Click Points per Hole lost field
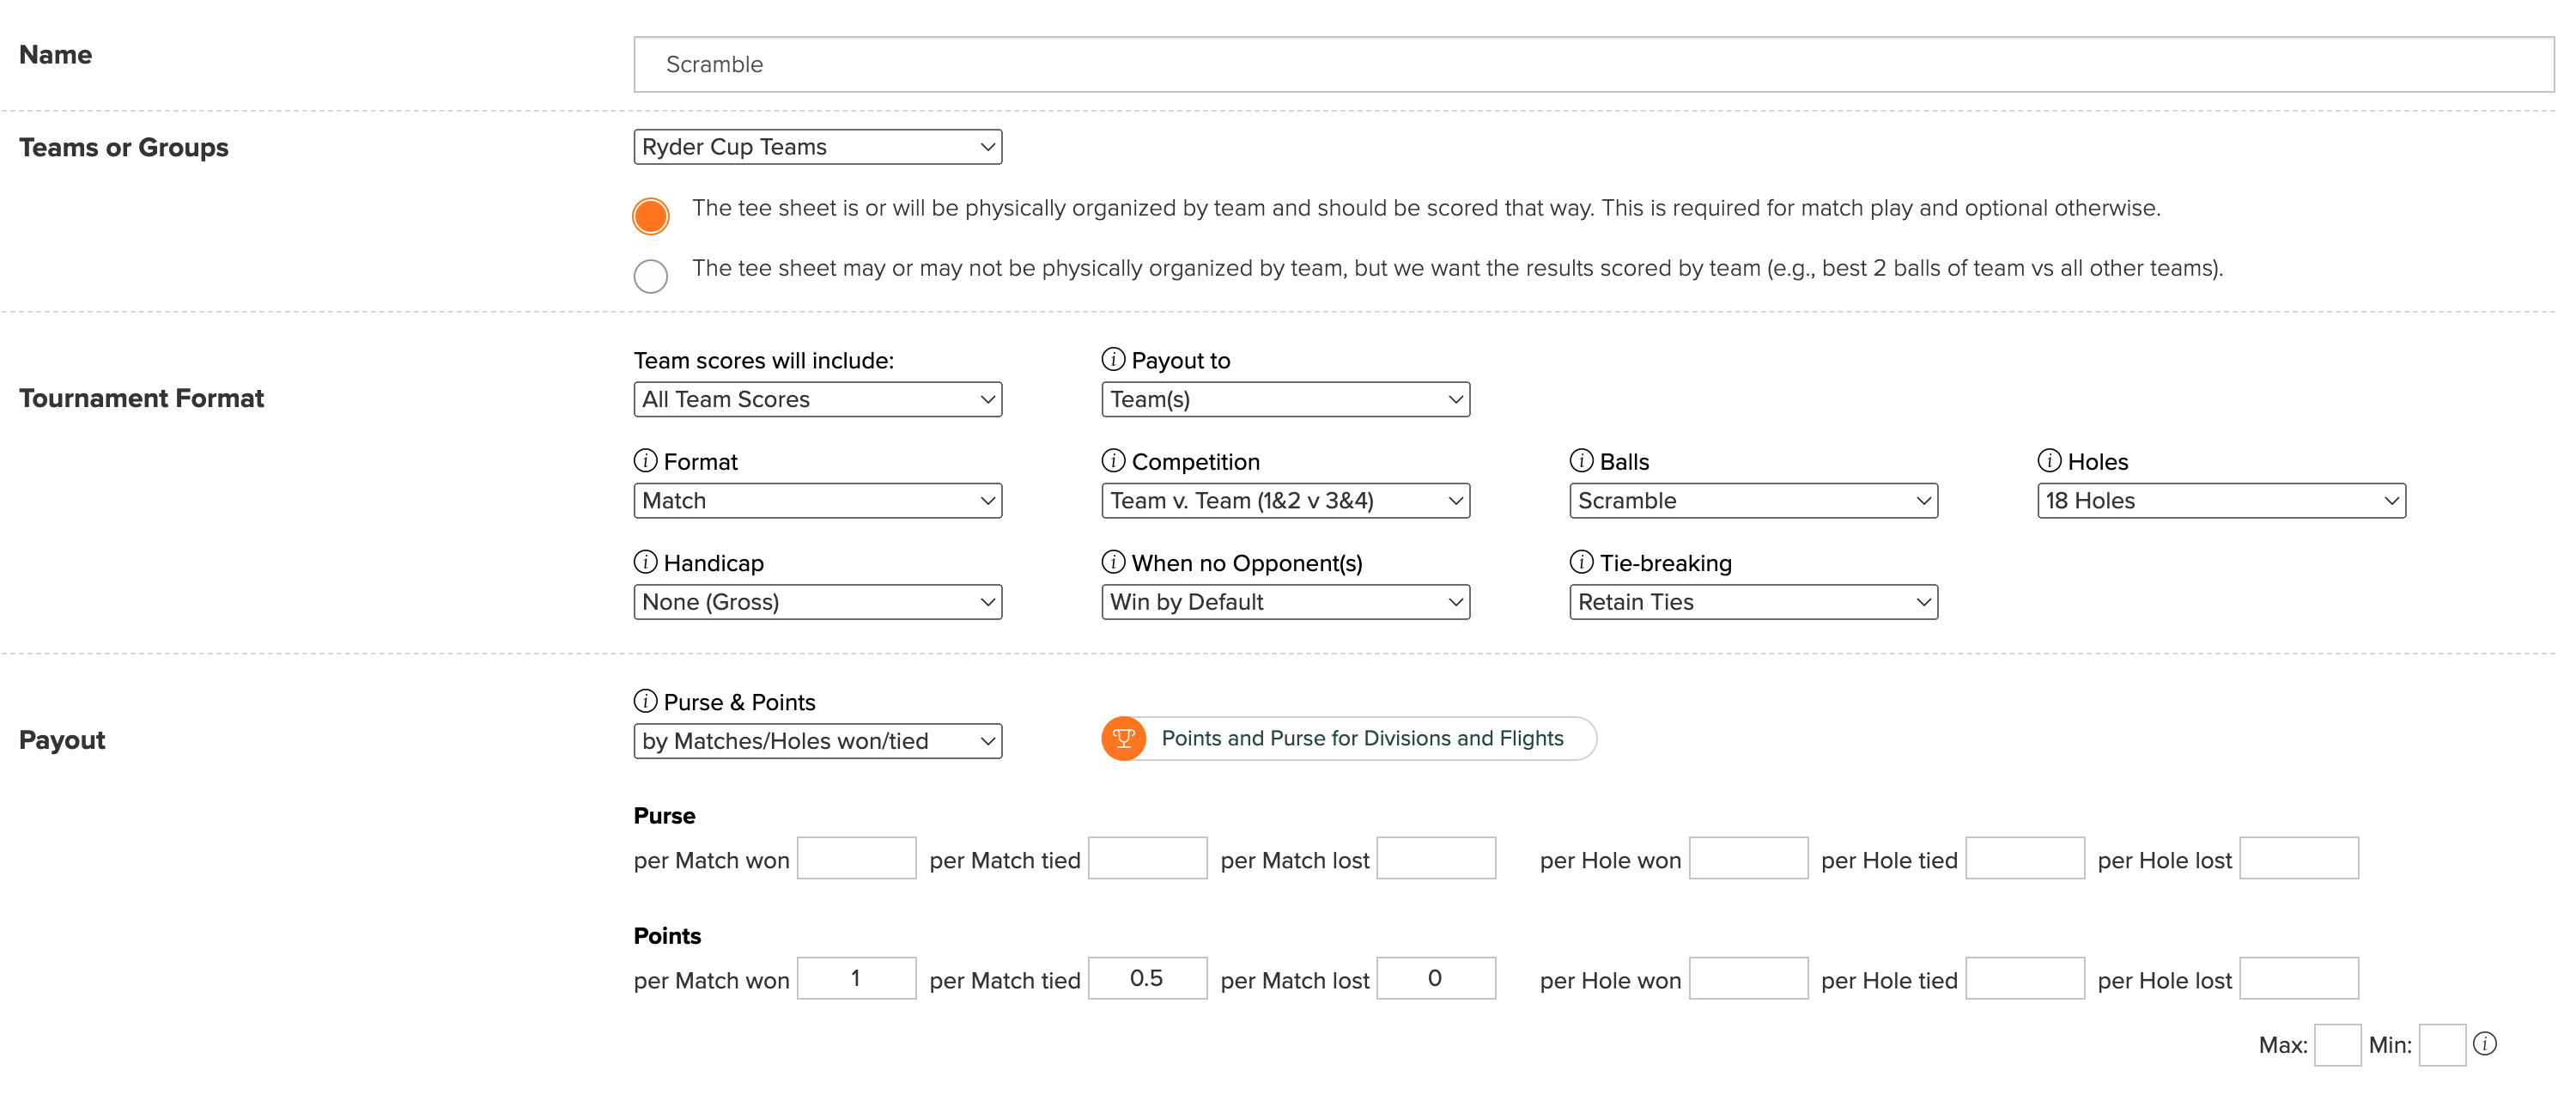Screen dimensions: 2576x1113 tap(2299, 978)
